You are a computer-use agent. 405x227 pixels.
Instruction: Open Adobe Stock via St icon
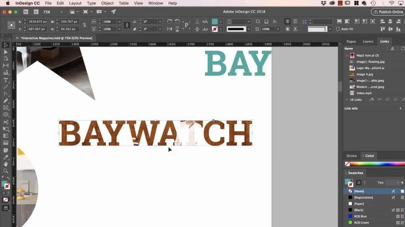pyautogui.click(x=36, y=12)
